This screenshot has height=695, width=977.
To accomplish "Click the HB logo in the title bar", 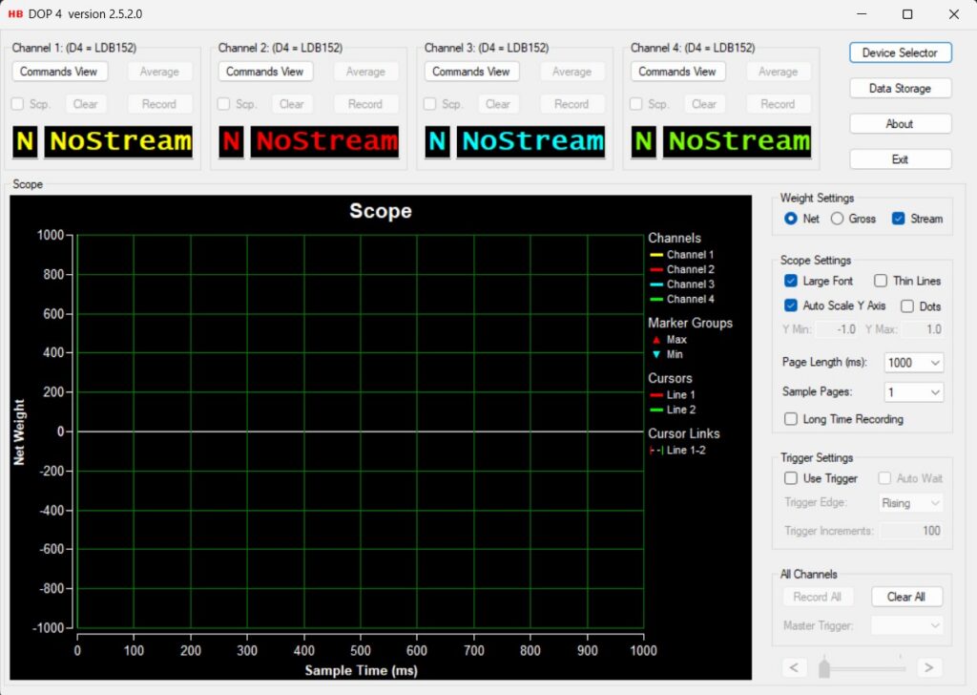I will [x=16, y=14].
